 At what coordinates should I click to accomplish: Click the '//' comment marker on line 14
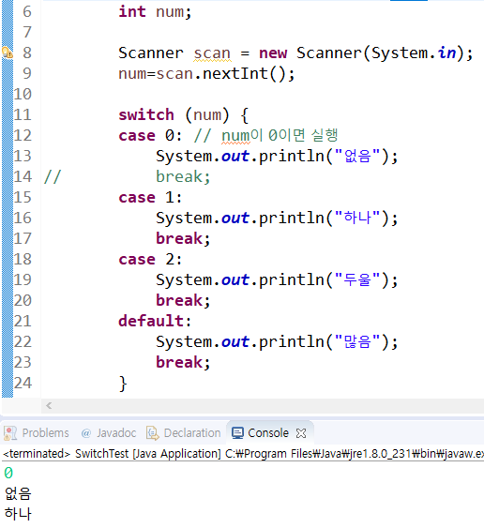click(53, 177)
